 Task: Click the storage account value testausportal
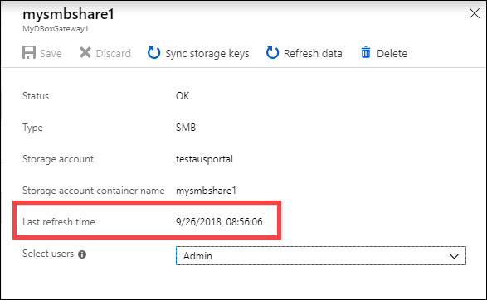(204, 159)
